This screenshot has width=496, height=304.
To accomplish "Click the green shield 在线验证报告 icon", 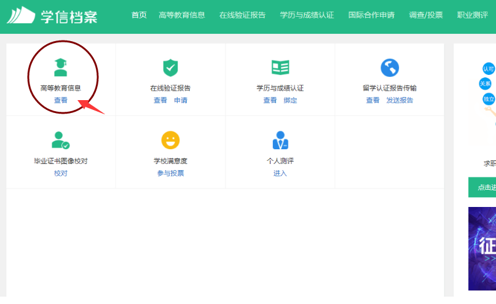I will point(170,67).
